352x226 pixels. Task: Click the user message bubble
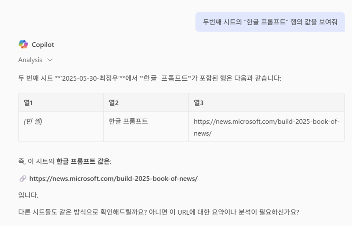pos(270,22)
